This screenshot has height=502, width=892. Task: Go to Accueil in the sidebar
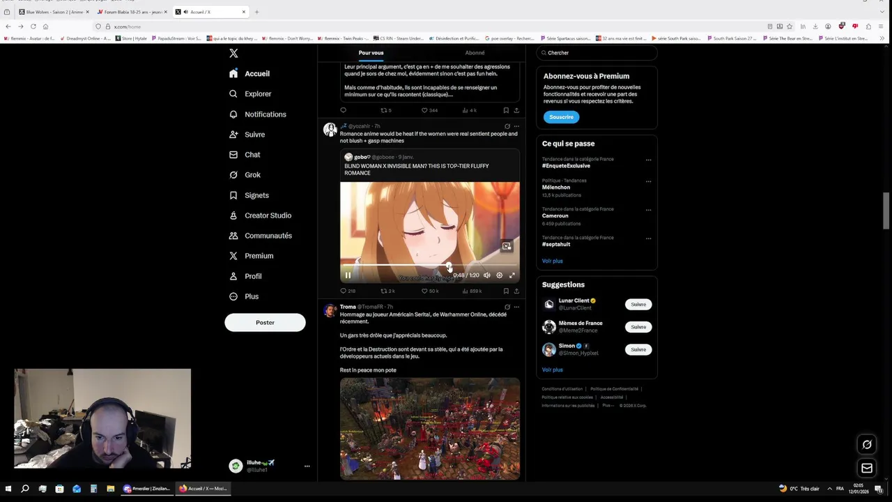pos(249,73)
